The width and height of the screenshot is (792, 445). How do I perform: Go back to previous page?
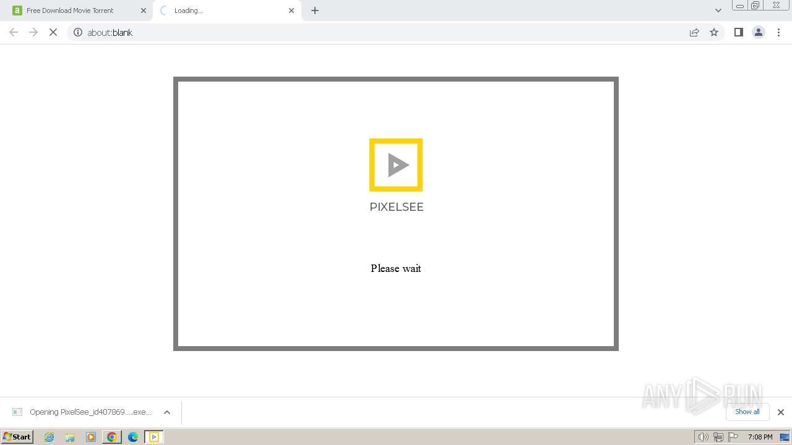[x=14, y=32]
